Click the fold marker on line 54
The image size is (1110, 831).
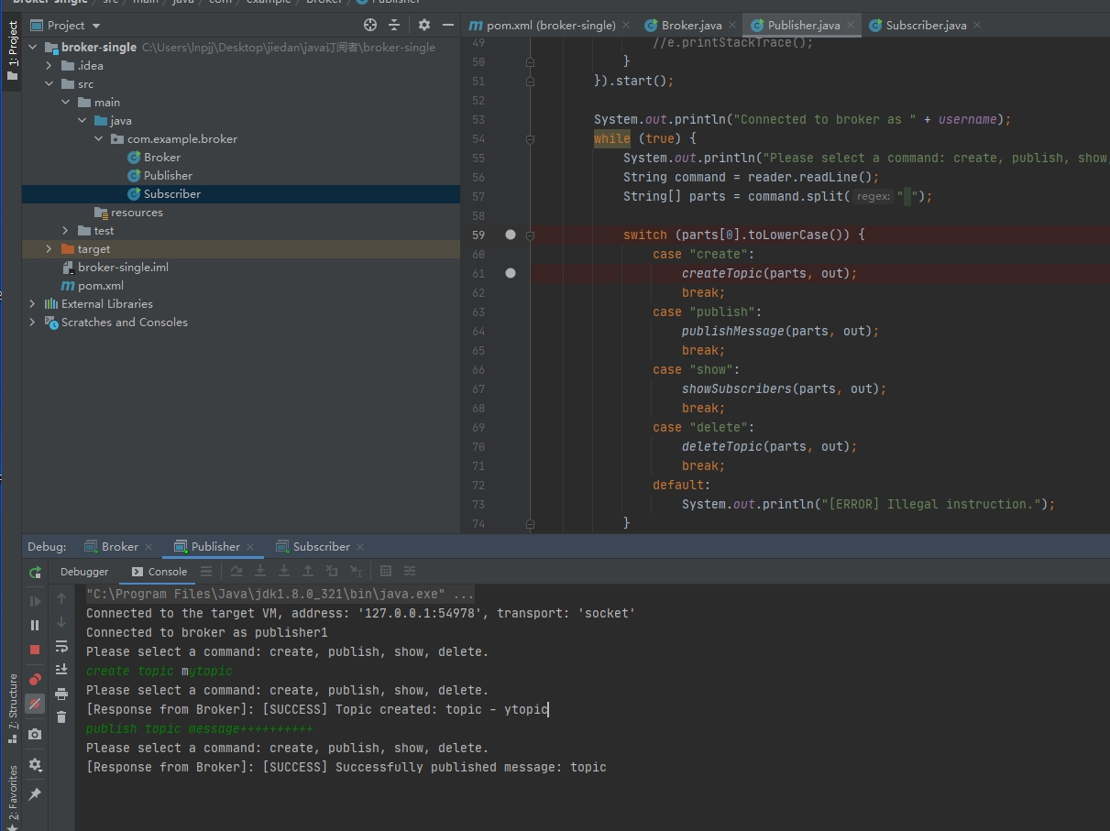click(x=530, y=139)
